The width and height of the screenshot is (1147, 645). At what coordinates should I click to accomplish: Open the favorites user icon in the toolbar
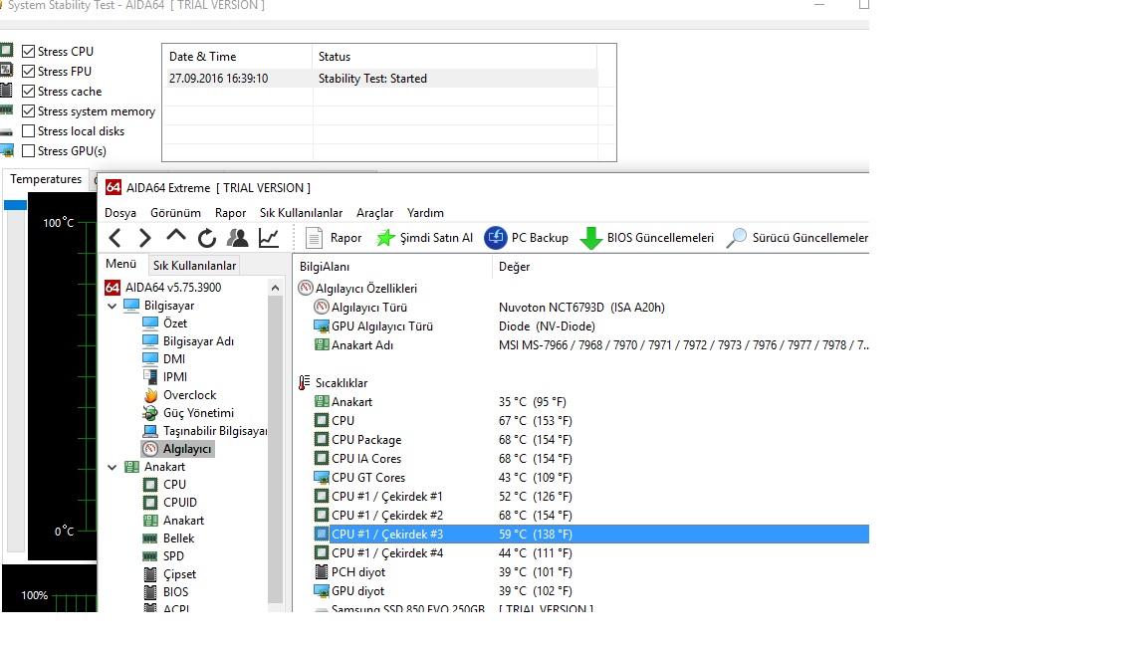pos(237,238)
